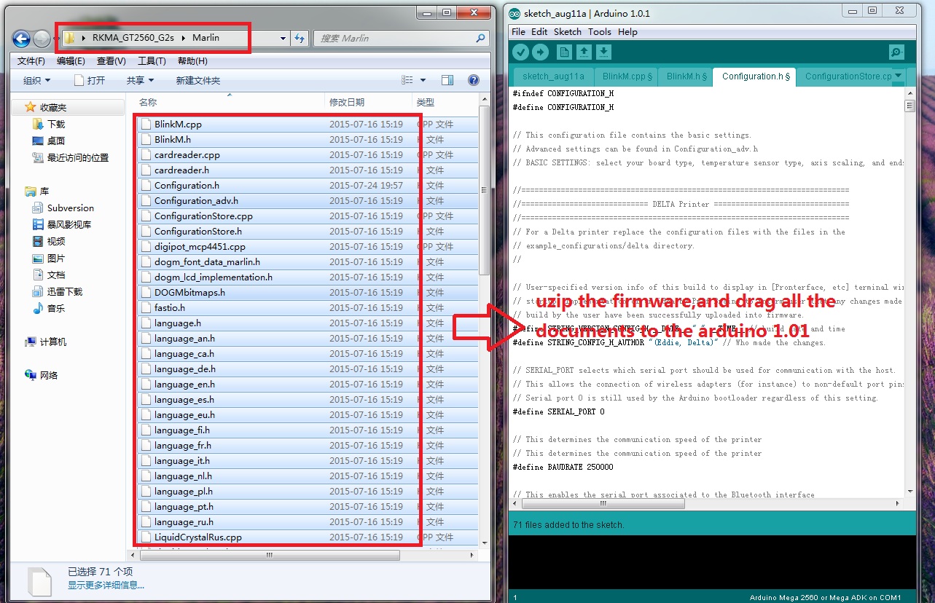Screen dimensions: 935x603
Task: Select the DOGMbitmaps.h file row
Action: point(306,292)
